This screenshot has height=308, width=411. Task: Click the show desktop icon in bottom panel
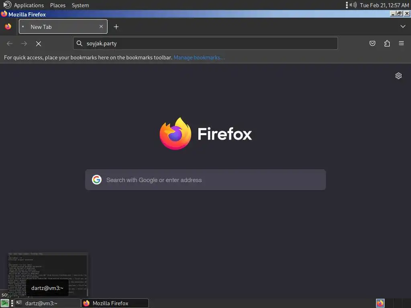click(5, 303)
